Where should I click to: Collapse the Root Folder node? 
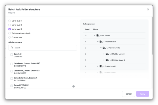95,35
